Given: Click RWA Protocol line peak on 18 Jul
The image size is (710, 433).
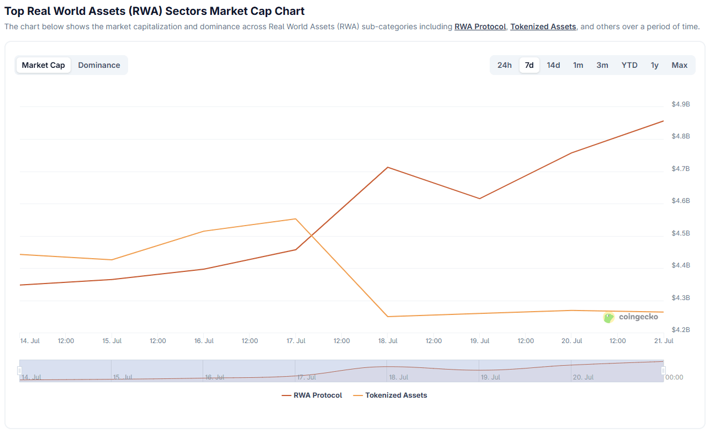Looking at the screenshot, I should [x=388, y=167].
